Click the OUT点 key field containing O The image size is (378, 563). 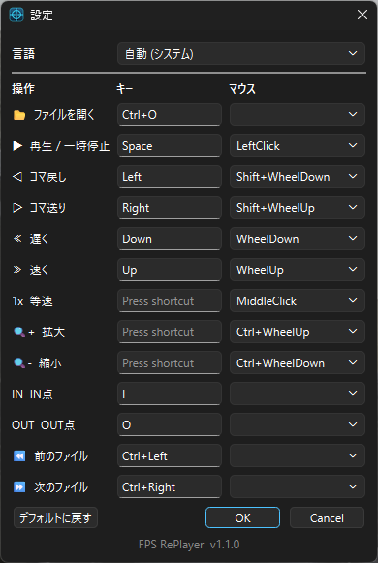coord(170,424)
